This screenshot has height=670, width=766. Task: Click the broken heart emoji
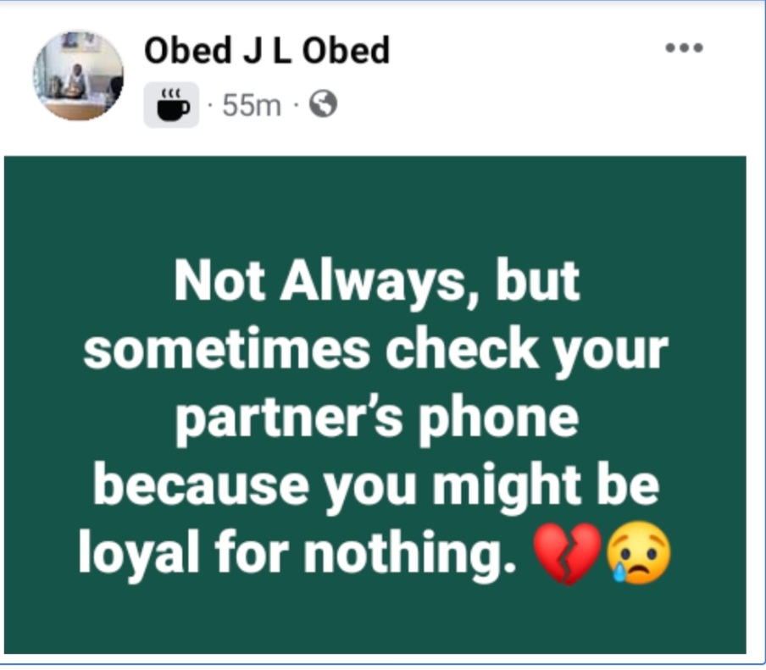click(567, 553)
